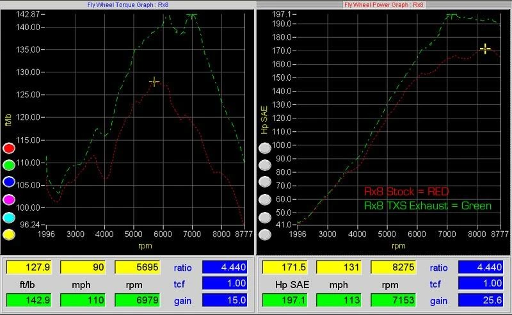
Task: Select the green trace circle in torque graph
Action: [10, 166]
